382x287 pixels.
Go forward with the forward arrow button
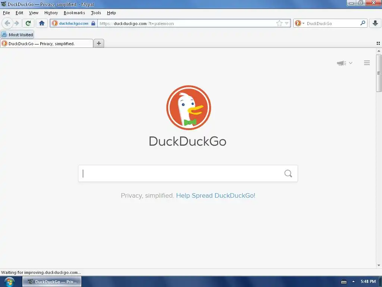(x=16, y=24)
